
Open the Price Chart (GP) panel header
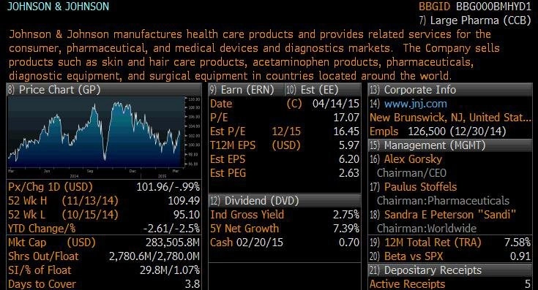pos(104,90)
